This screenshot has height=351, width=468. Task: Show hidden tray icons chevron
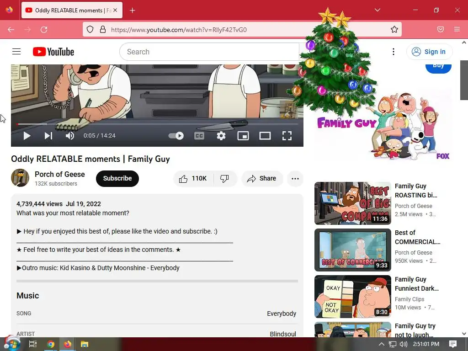click(x=382, y=344)
